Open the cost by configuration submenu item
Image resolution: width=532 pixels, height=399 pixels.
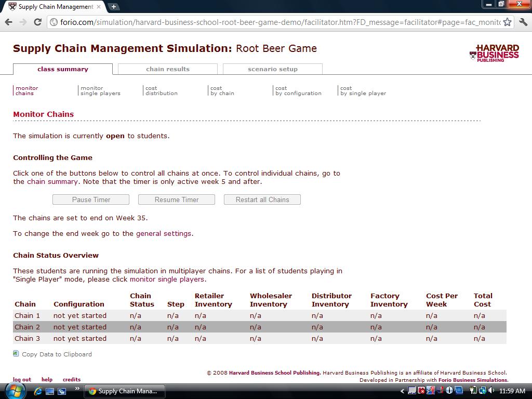[298, 90]
